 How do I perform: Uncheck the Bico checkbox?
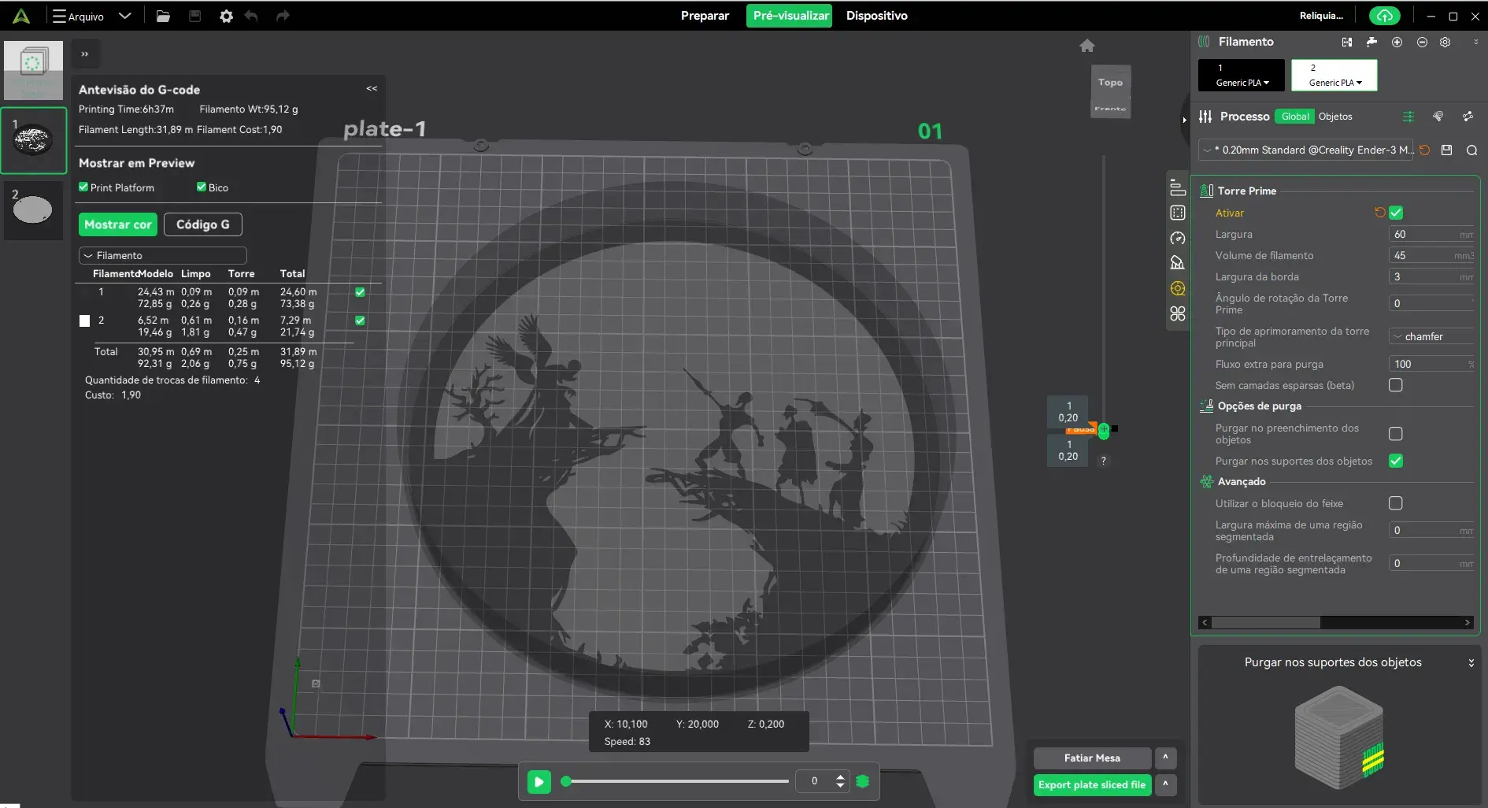202,187
